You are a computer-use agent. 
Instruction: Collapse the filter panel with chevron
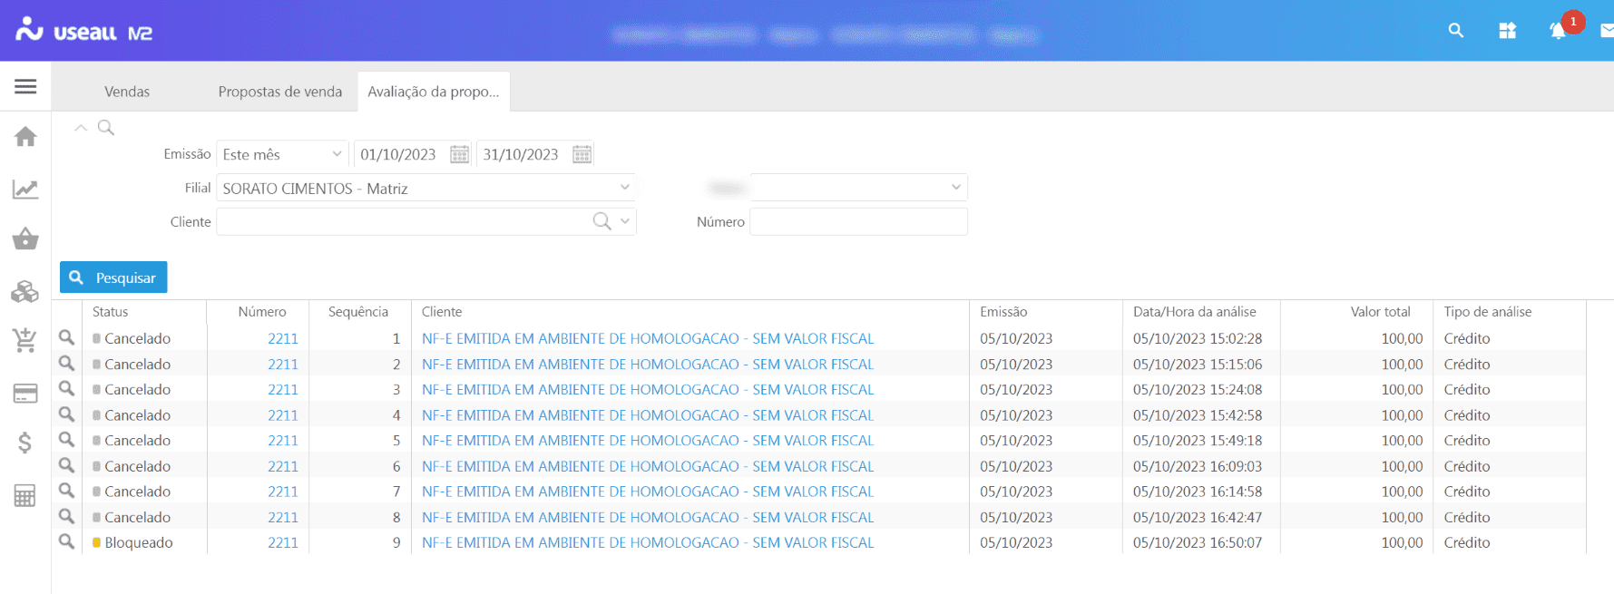[81, 128]
